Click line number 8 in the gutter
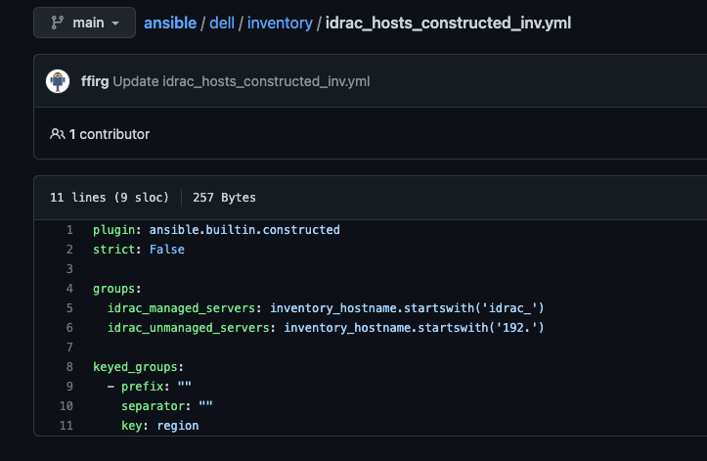Image resolution: width=707 pixels, height=461 pixels. pos(69,367)
